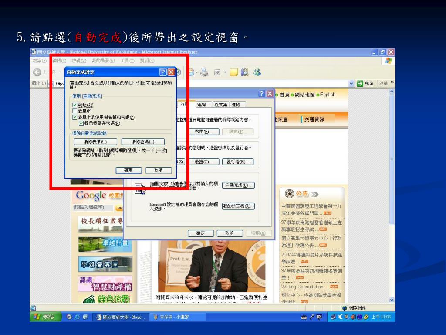The width and height of the screenshot is (446, 335).
Task: Click the third quick launch icon on the taskbar
Action: click(85, 317)
